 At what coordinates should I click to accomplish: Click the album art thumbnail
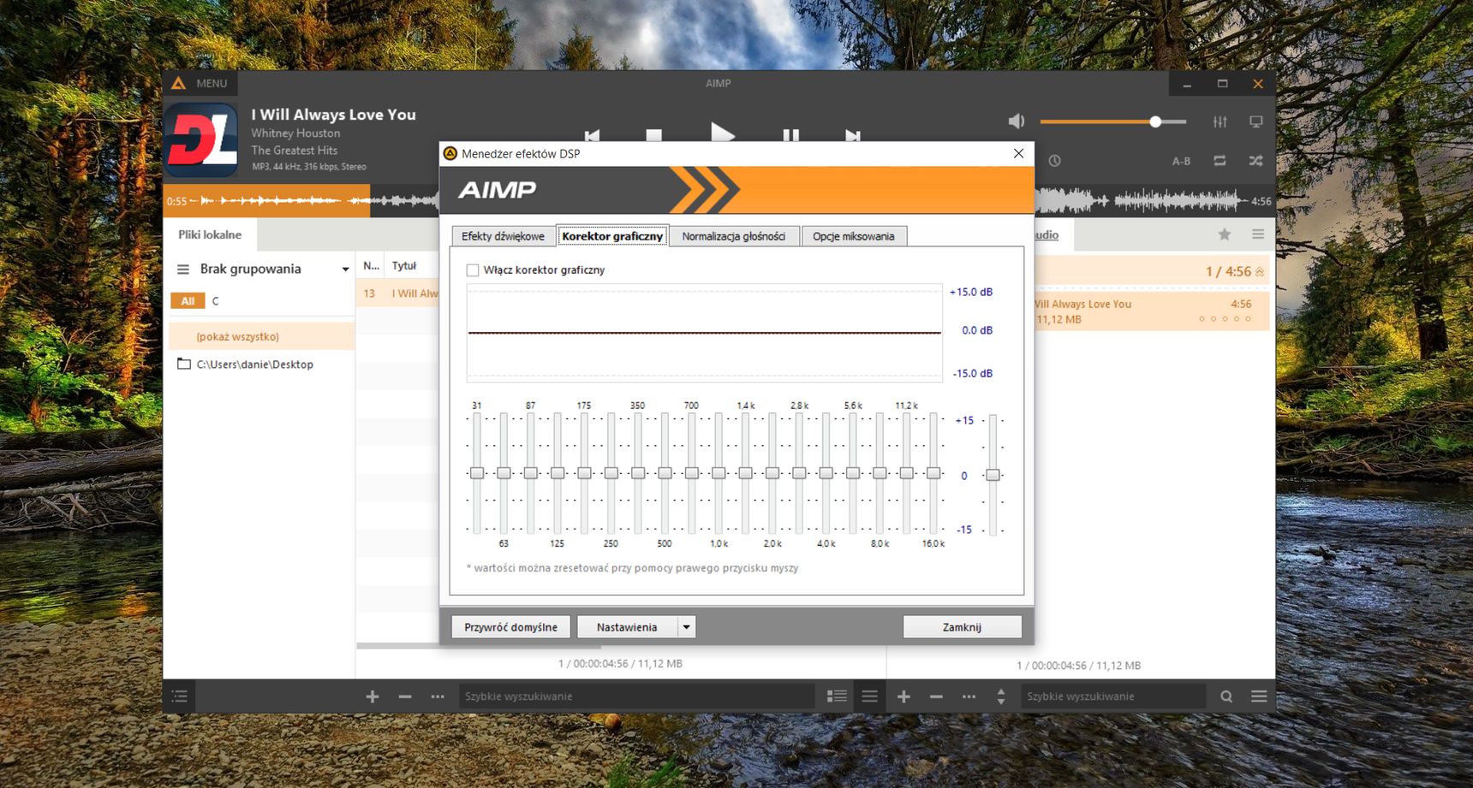tap(201, 139)
